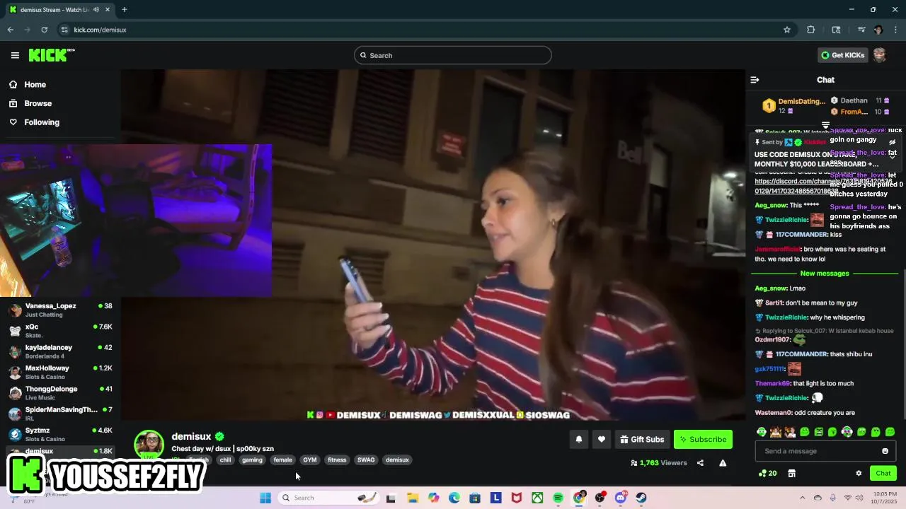
Task: Open SpiderManSavingTh... channel in the sidebar
Action: [60, 414]
